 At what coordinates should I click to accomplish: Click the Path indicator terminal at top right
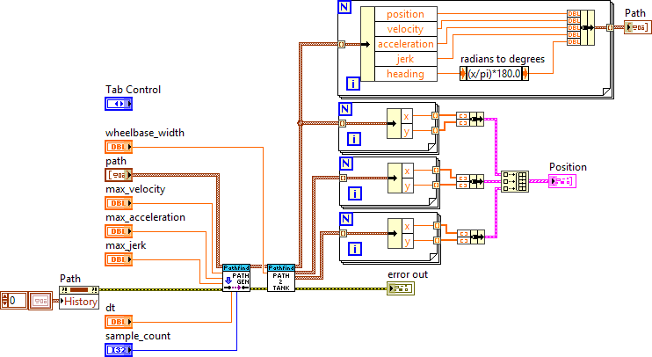click(x=637, y=27)
